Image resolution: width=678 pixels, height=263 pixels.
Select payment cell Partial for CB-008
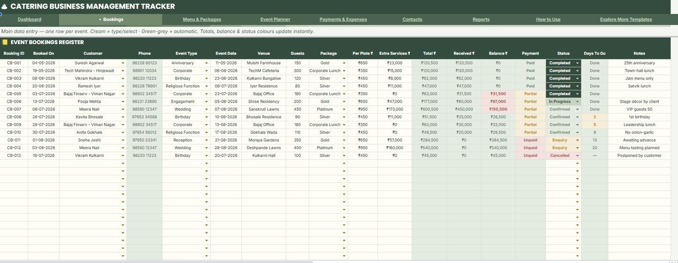coord(530,117)
